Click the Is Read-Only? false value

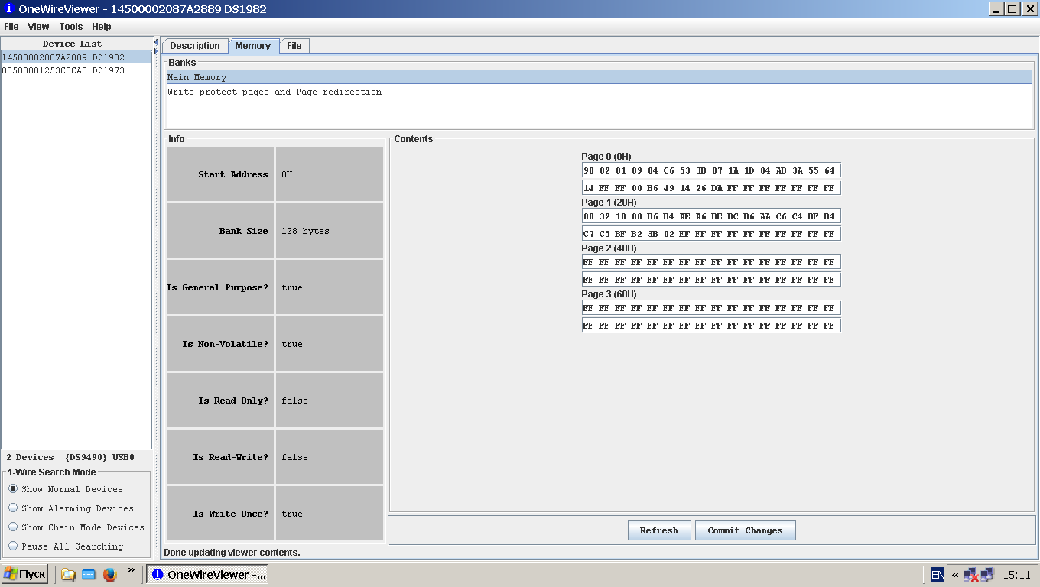(330, 401)
